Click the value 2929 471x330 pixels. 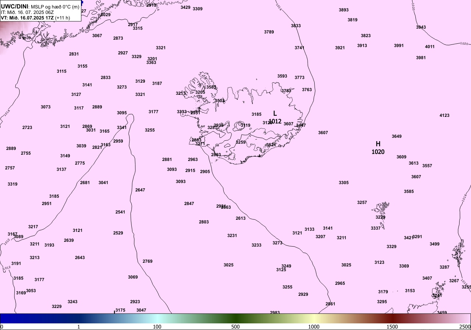(303, 294)
